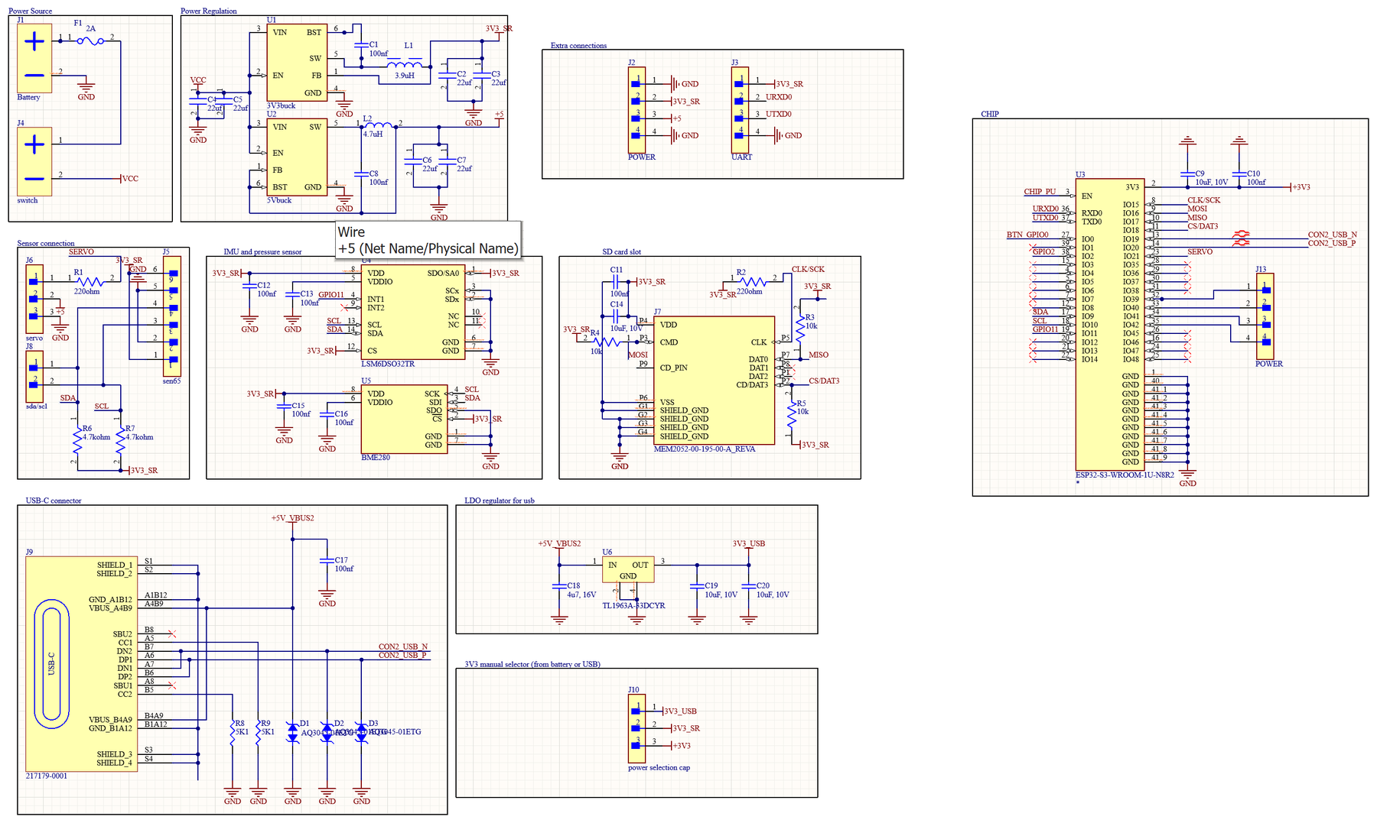Select the U3 ESP32-S3-WROOM module body
Screen dimensions: 1377x823
(1110, 324)
